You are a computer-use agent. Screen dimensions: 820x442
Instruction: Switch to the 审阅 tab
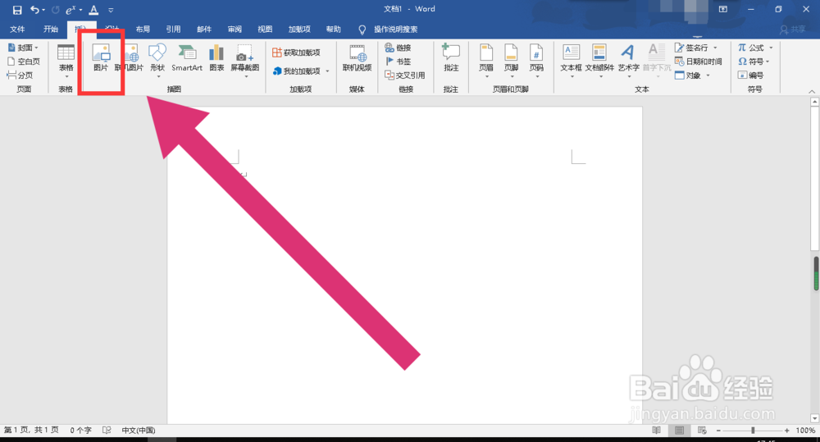click(x=235, y=30)
